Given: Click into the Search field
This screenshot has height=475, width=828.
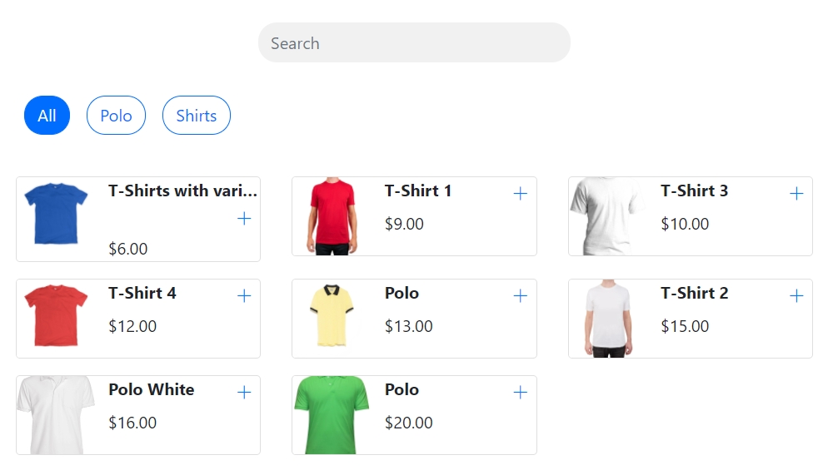Looking at the screenshot, I should (x=414, y=43).
